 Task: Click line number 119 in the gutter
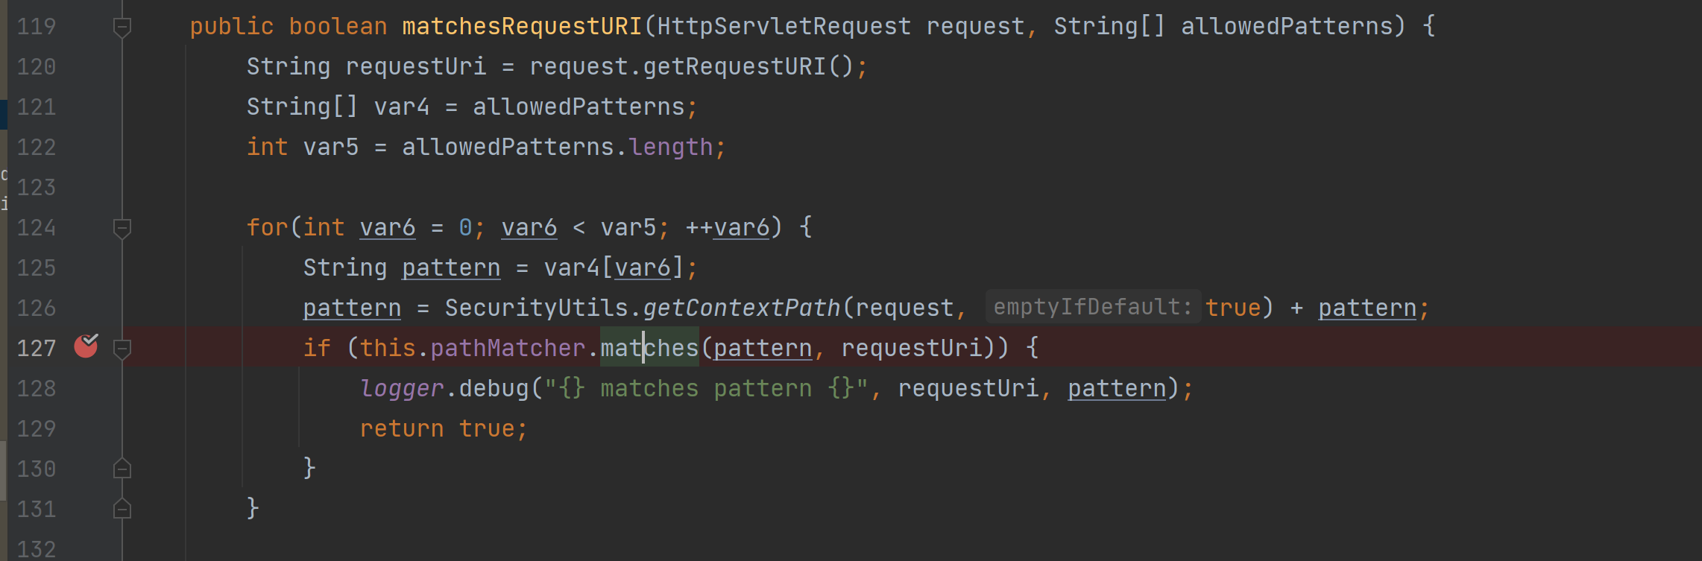click(x=37, y=27)
